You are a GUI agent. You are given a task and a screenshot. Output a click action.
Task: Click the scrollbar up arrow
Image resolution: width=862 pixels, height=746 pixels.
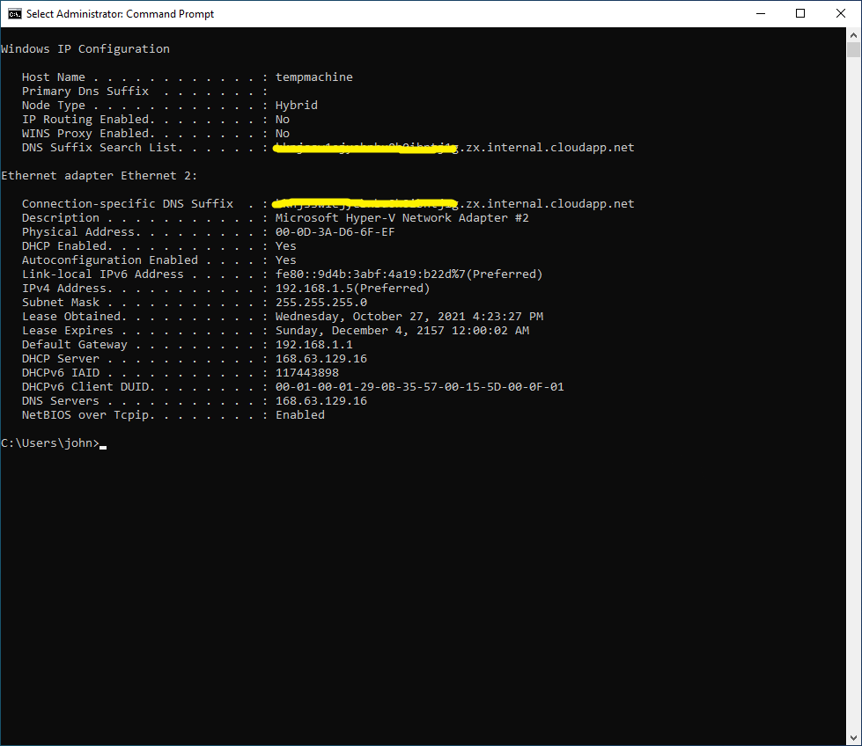[x=852, y=36]
